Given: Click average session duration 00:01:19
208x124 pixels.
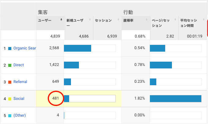Looking at the screenshot, I should 195,36.
